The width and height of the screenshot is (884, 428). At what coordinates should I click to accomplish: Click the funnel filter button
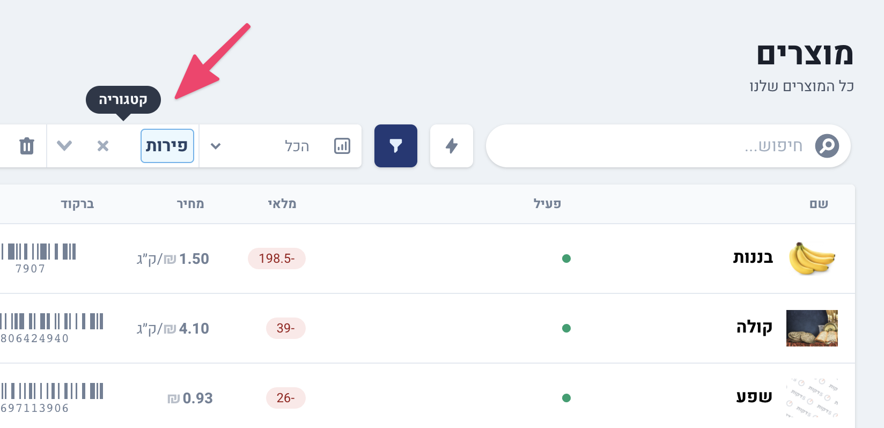[396, 146]
